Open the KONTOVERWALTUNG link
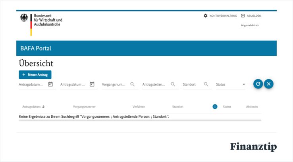Viewport: 293px width, 162px height. (223, 16)
